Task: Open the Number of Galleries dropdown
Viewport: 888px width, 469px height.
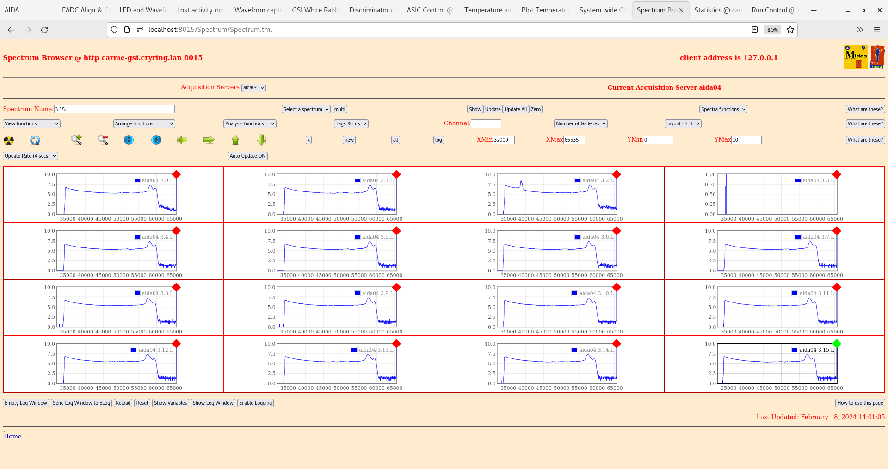Action: pyautogui.click(x=580, y=123)
